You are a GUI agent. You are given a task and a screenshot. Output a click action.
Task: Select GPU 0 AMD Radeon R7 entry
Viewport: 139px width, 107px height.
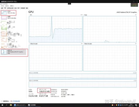point(13,52)
